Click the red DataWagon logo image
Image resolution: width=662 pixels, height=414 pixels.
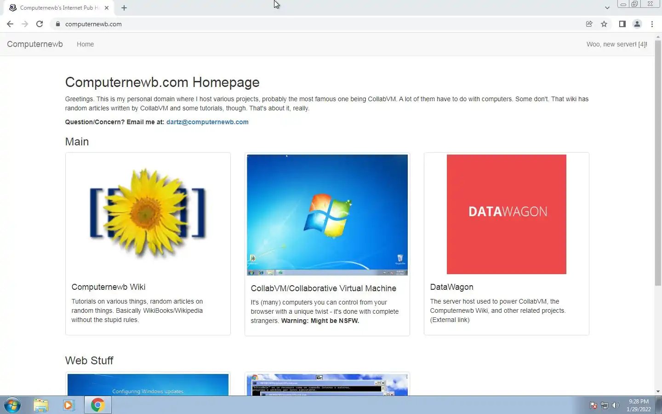point(507,214)
